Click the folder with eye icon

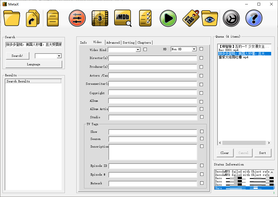click(x=210, y=18)
